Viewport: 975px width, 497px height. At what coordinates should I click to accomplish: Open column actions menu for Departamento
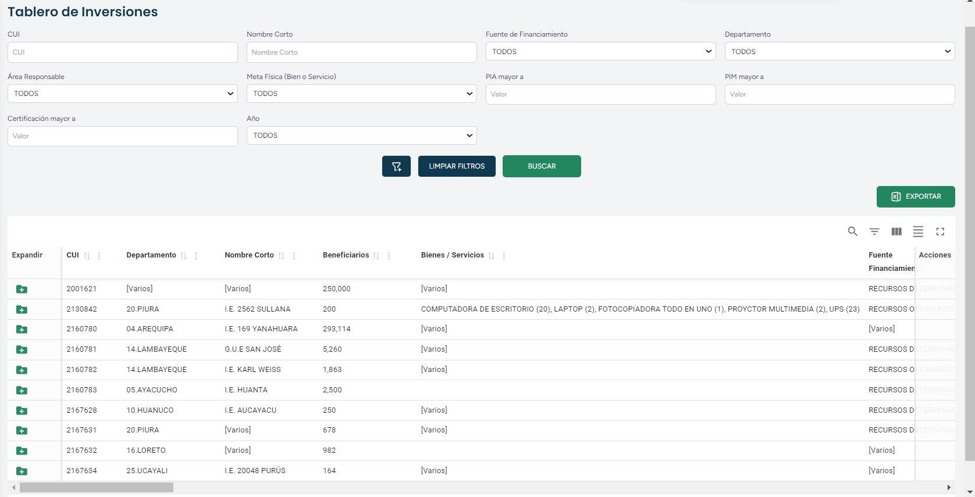coord(196,256)
